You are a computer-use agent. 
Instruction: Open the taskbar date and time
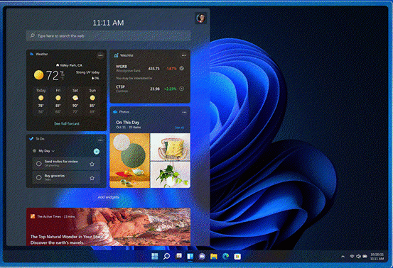point(377,257)
